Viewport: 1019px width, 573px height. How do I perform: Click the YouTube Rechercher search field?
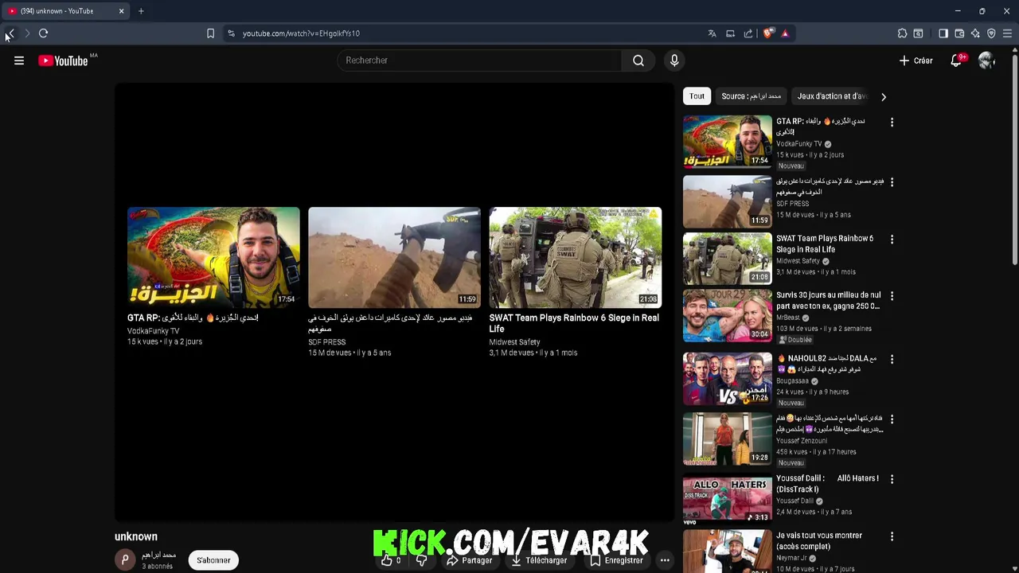(480, 60)
